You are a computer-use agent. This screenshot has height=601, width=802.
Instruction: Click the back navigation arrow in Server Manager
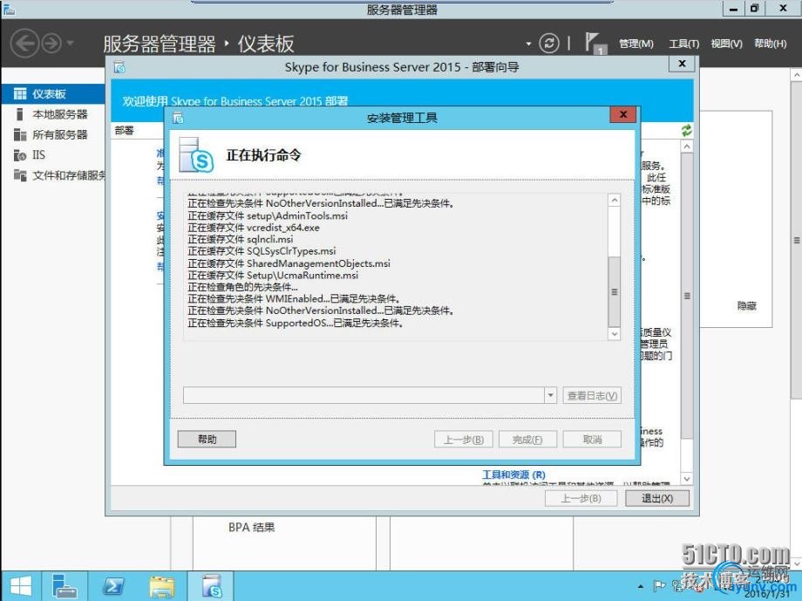pos(24,43)
